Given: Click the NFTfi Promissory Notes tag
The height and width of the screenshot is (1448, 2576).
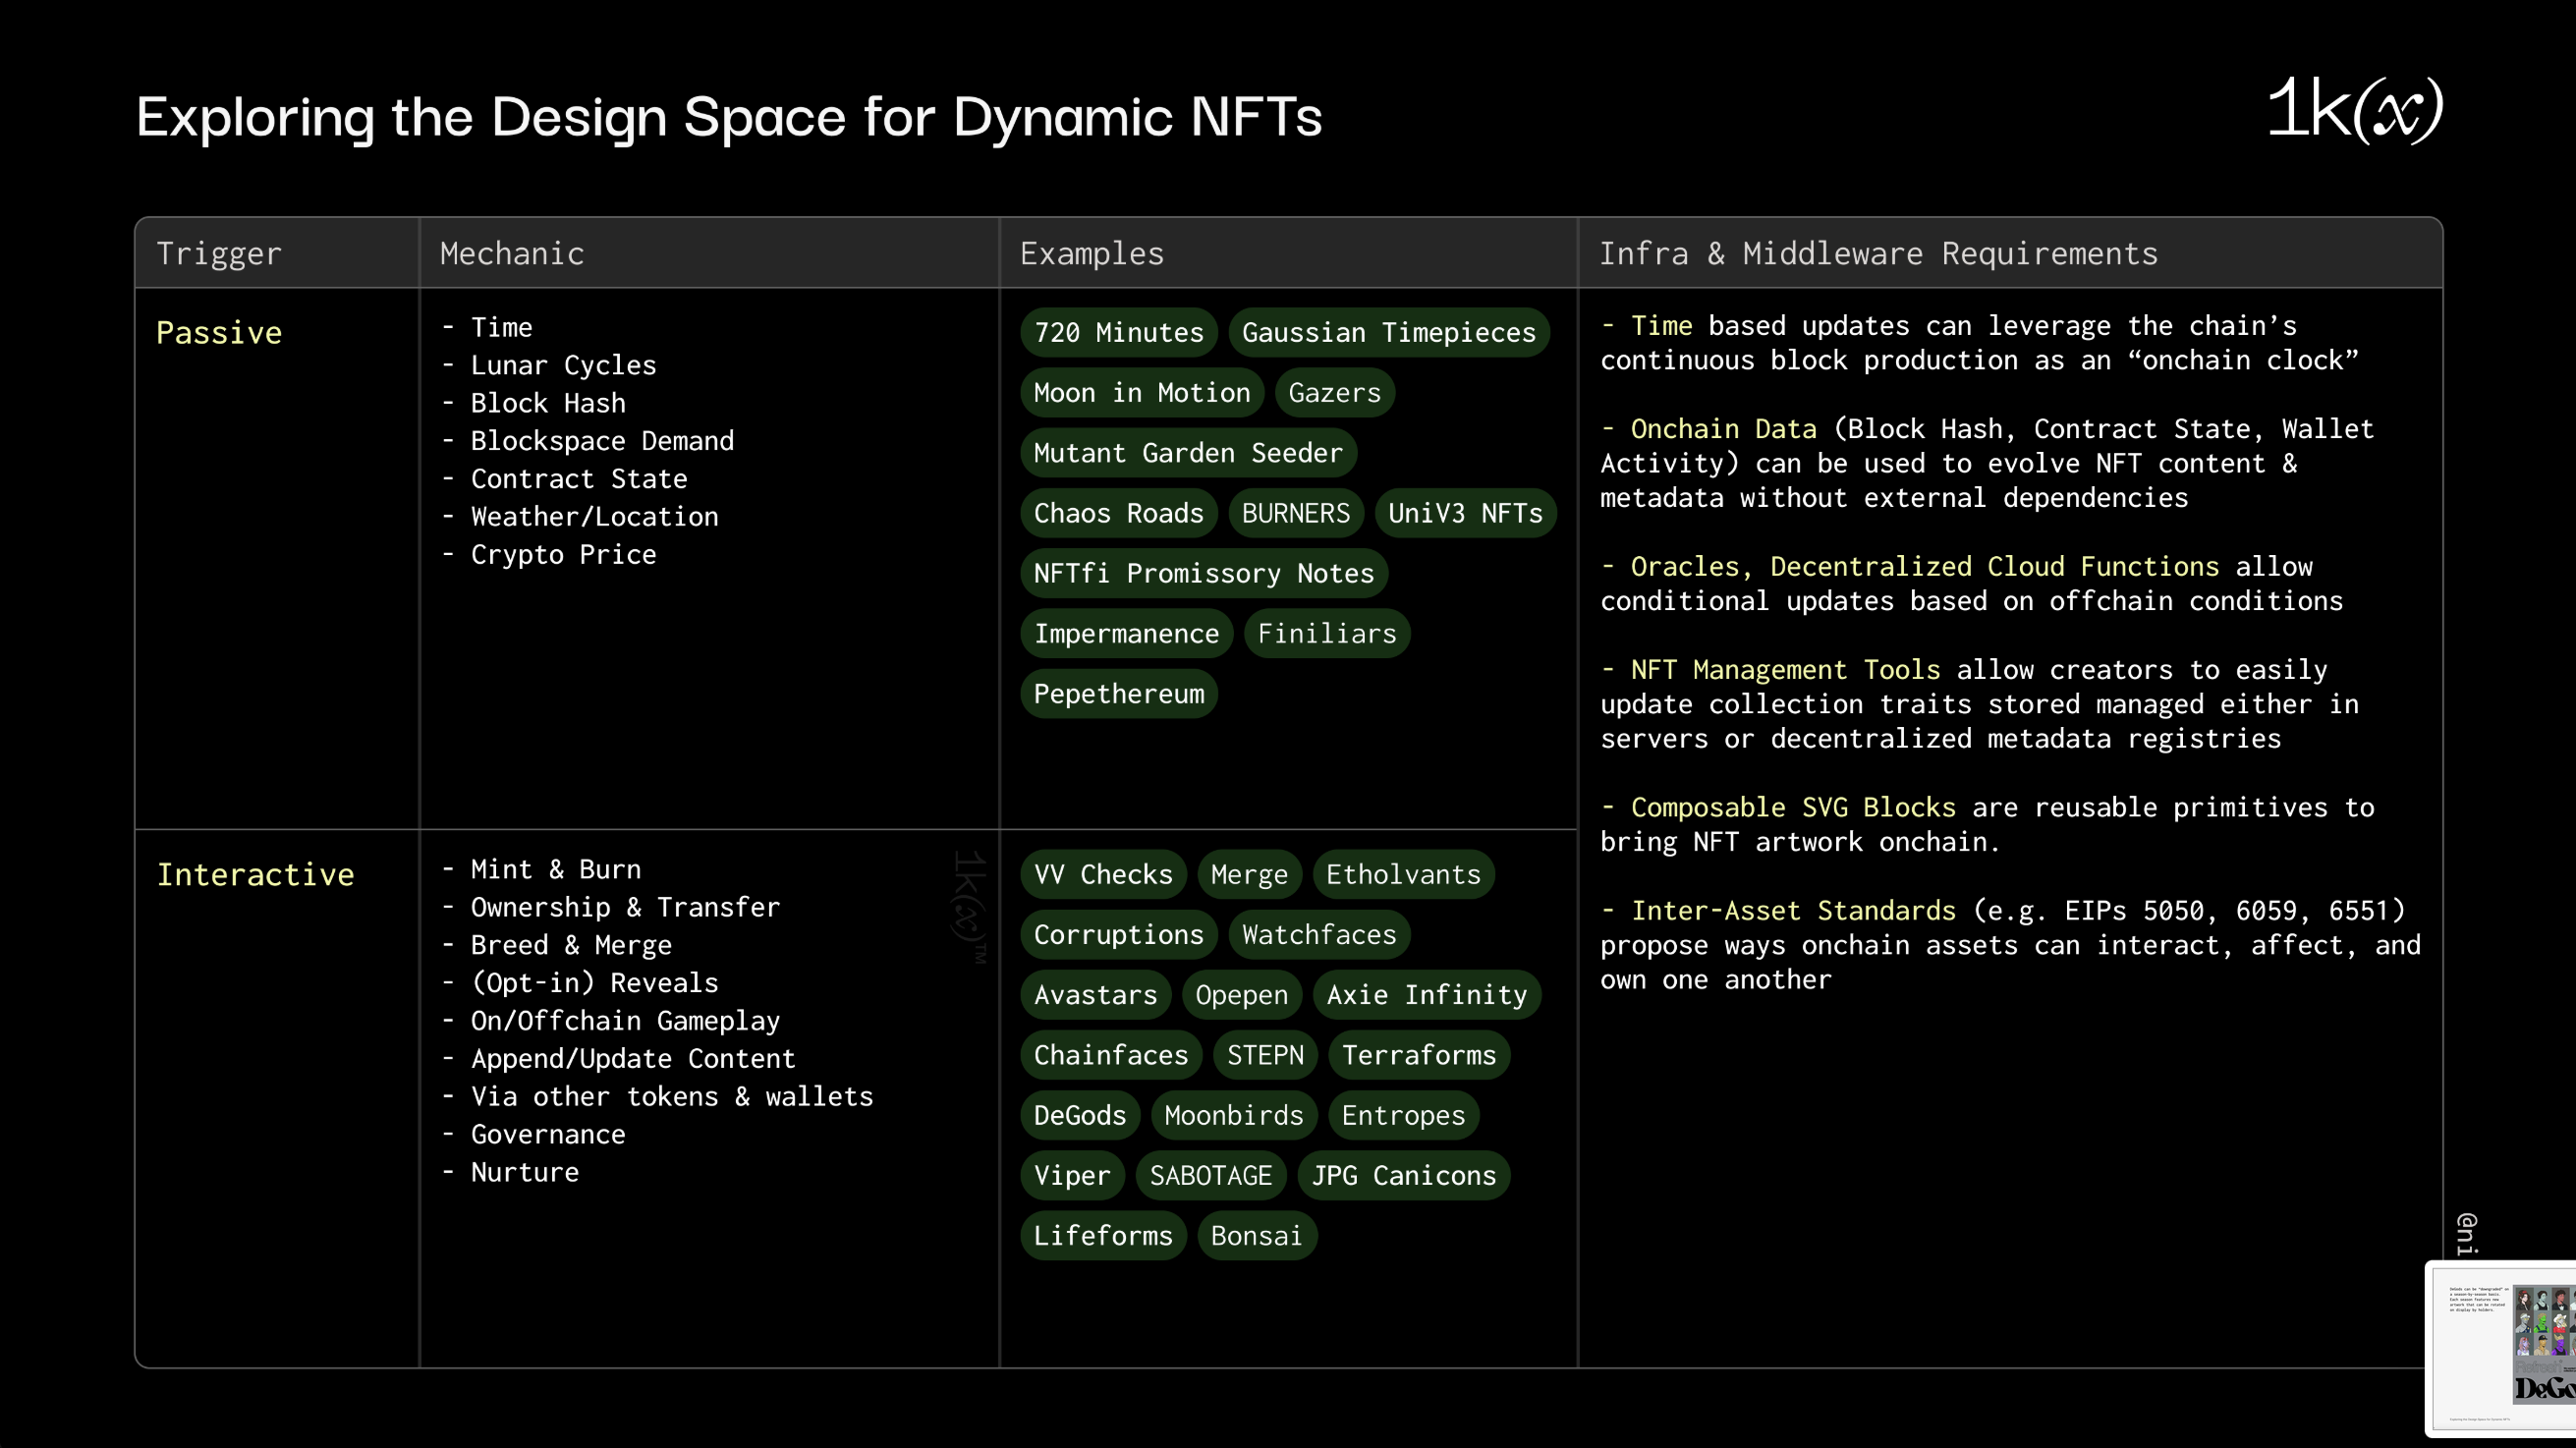Looking at the screenshot, I should click(x=1203, y=574).
